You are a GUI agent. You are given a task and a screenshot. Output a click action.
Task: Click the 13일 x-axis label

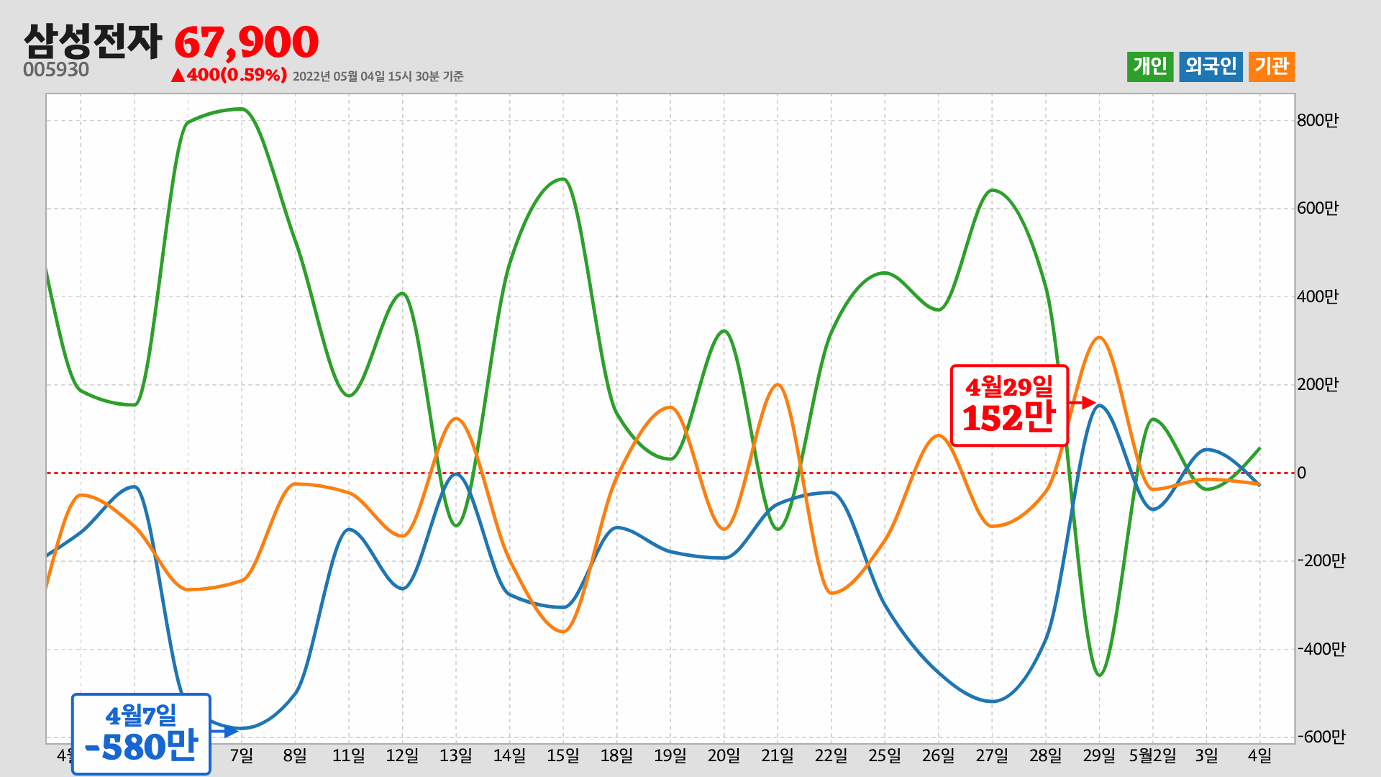pos(456,755)
